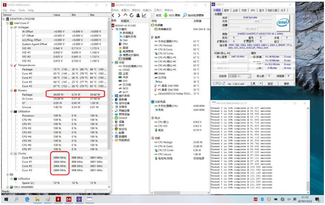
Task: Collapse the Voltages node in HWMonitor
Action: [12, 27]
